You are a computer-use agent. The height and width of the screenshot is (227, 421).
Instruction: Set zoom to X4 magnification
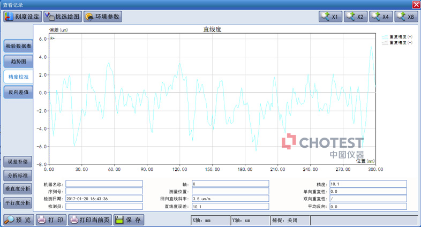381,17
